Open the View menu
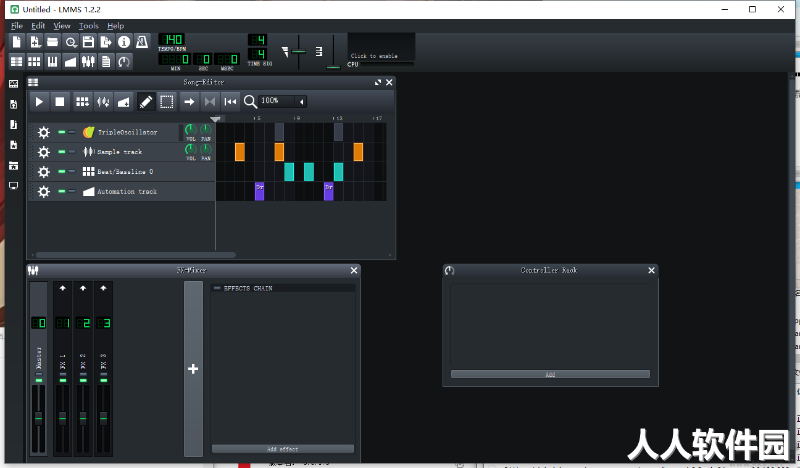 click(x=62, y=26)
